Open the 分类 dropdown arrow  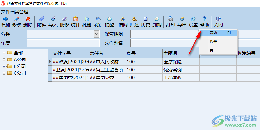97,34
